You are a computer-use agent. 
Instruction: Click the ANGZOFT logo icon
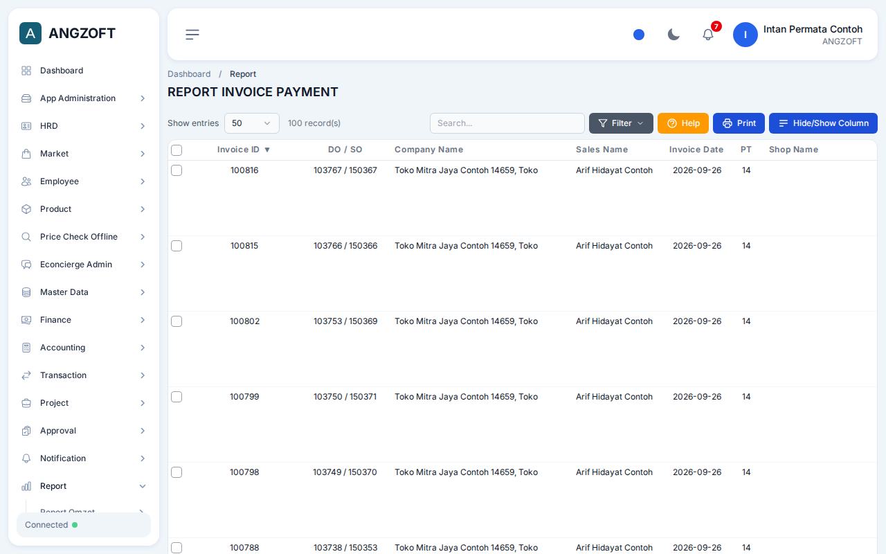tap(30, 33)
